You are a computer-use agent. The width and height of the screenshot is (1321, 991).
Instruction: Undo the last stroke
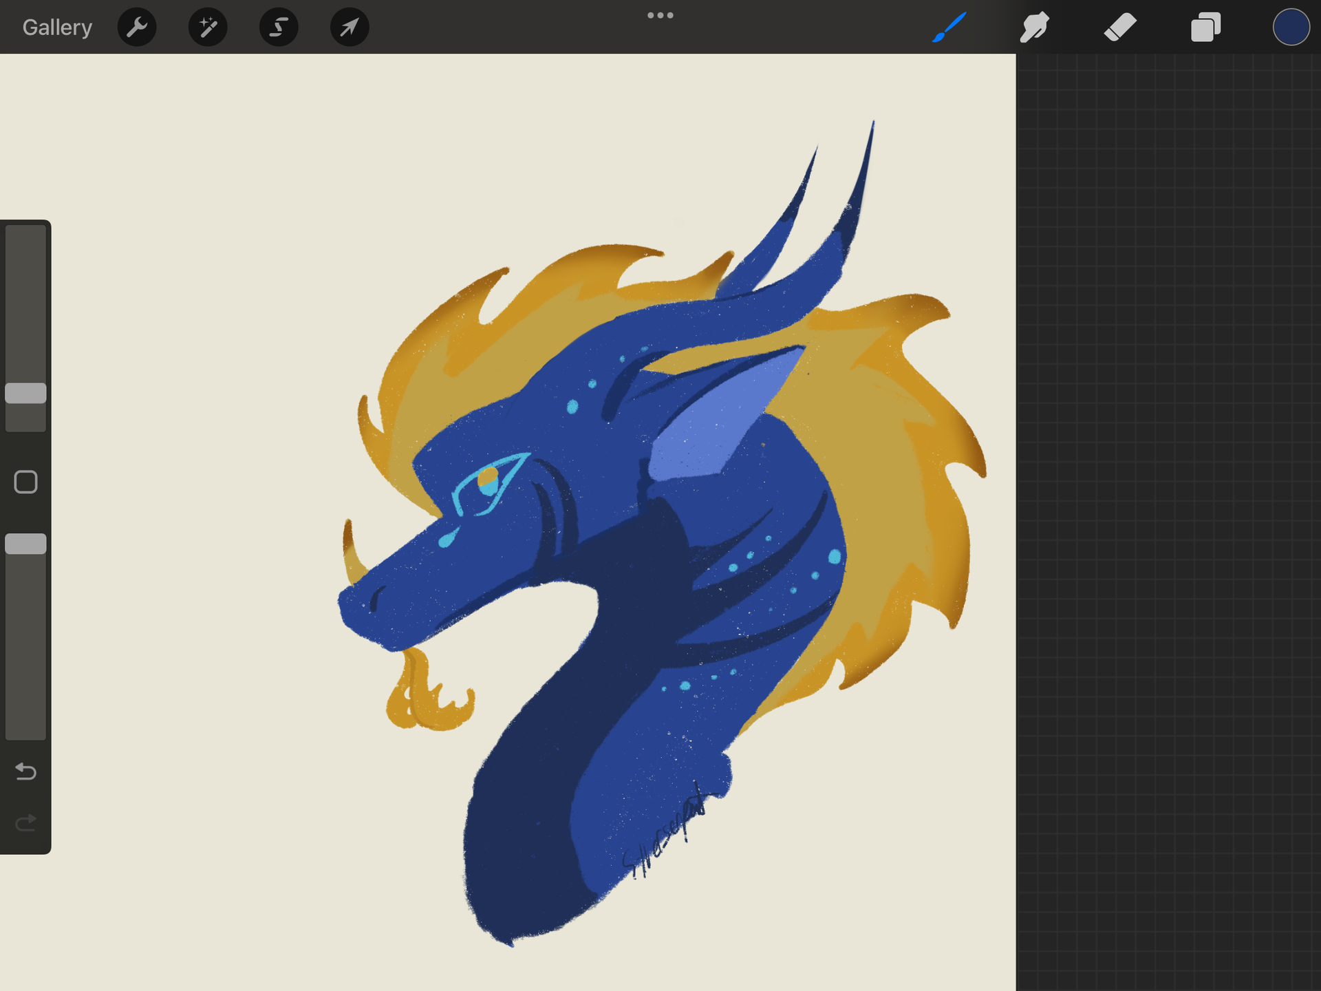coord(25,771)
